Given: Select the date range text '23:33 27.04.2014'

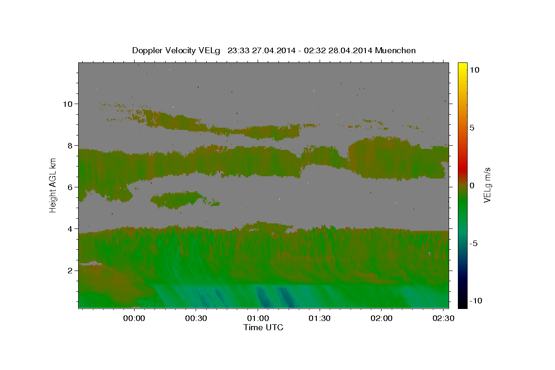Looking at the screenshot, I should coord(260,50).
